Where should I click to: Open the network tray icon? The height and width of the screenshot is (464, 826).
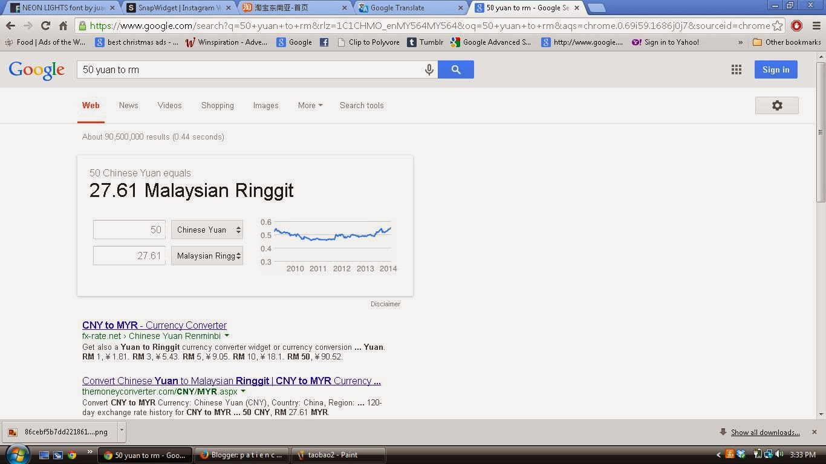point(768,454)
